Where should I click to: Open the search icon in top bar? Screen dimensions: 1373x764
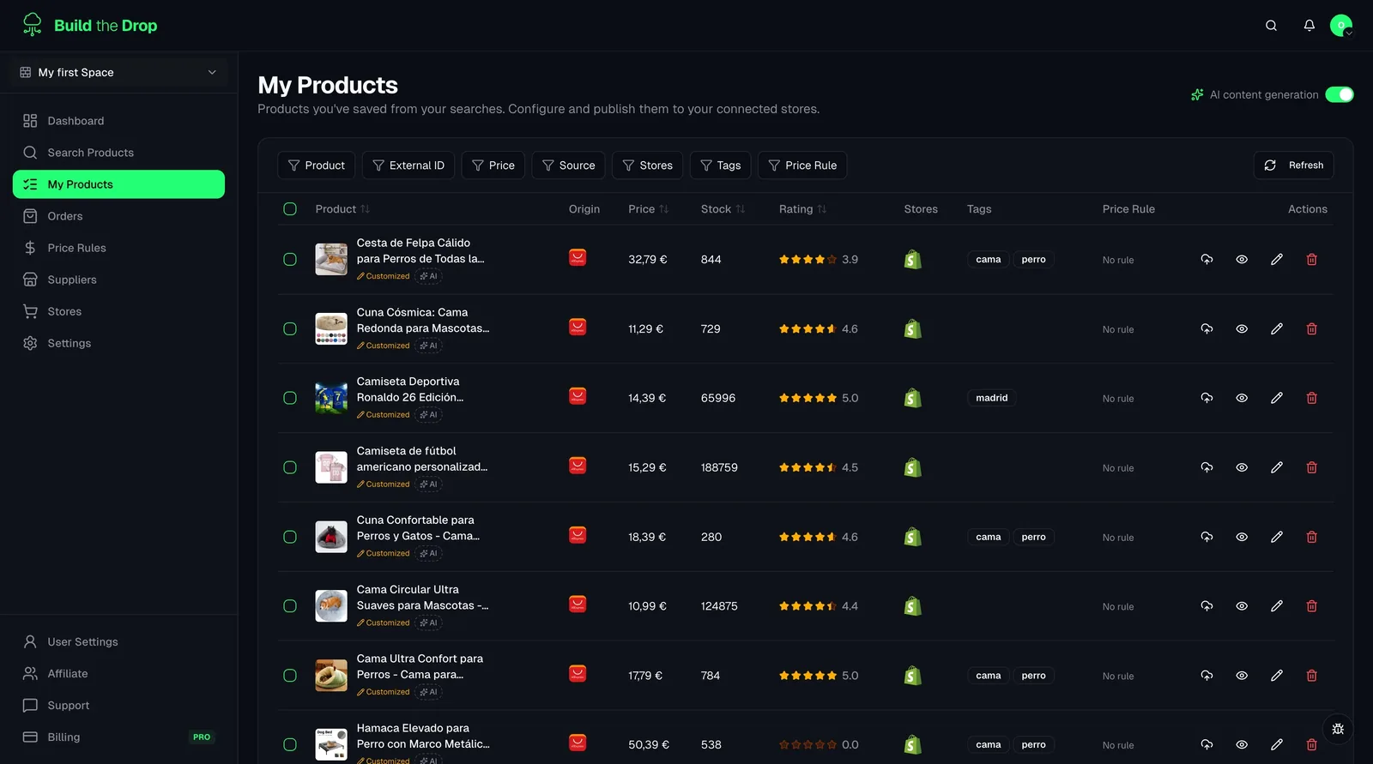click(1271, 26)
